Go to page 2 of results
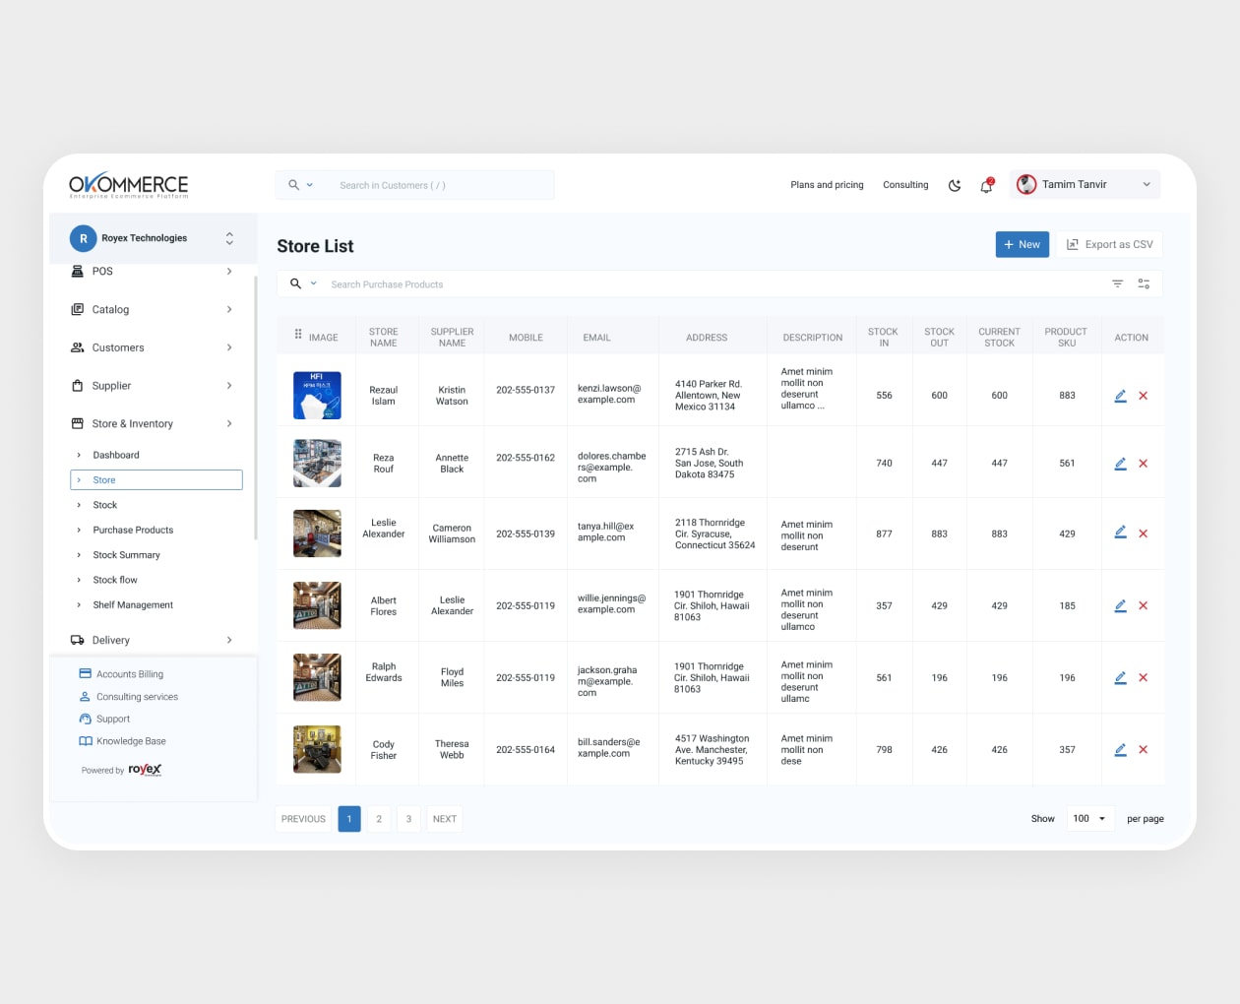 pos(379,819)
